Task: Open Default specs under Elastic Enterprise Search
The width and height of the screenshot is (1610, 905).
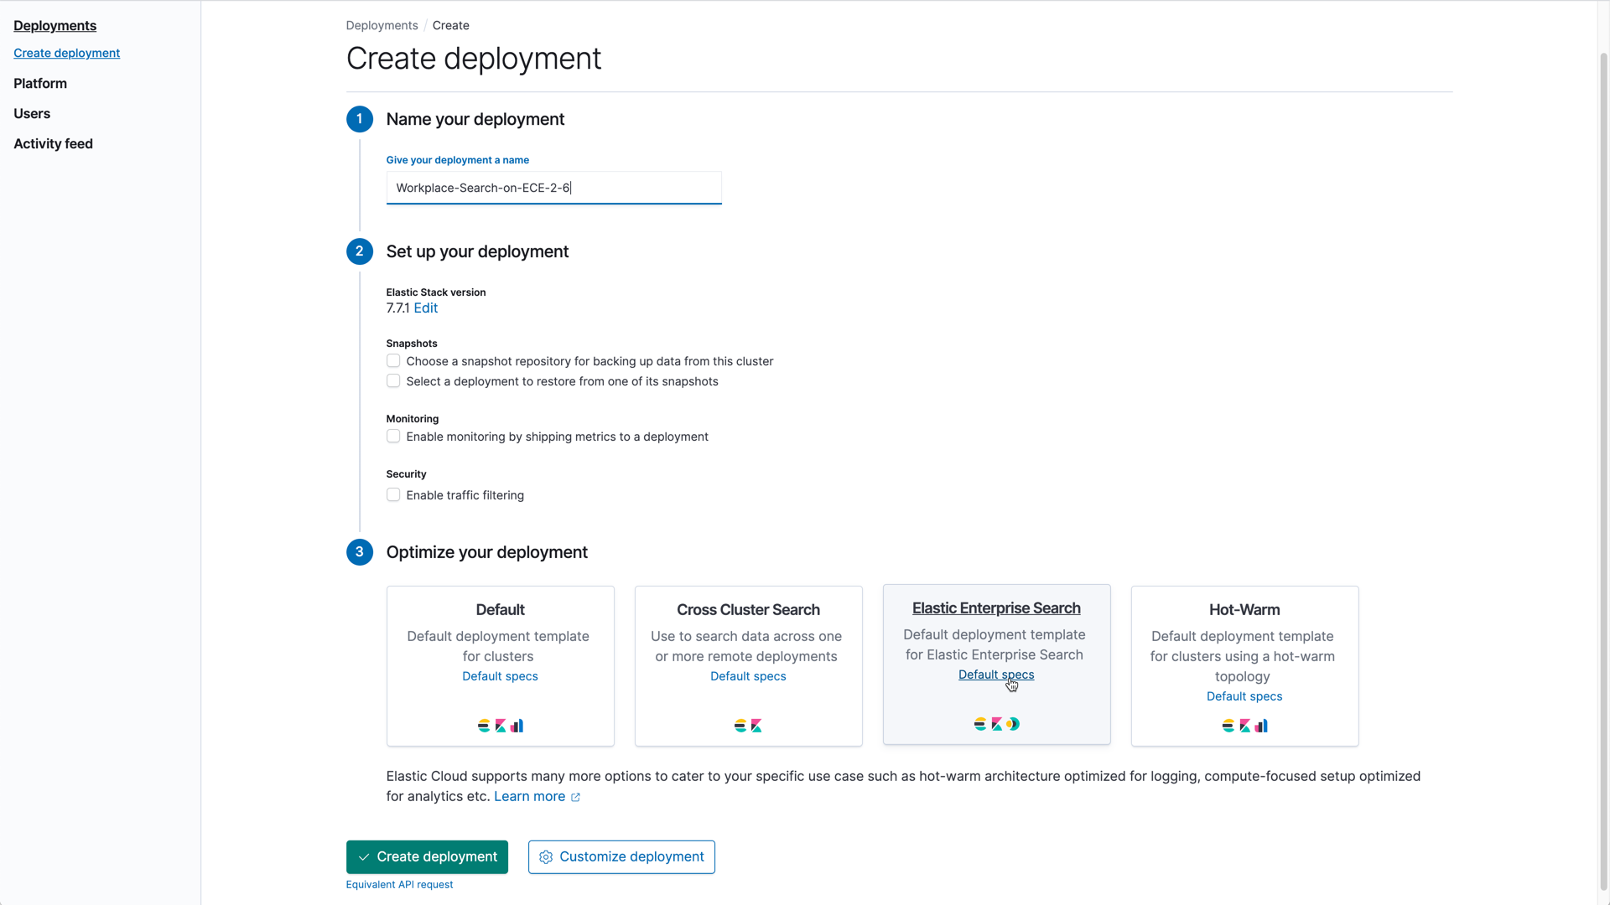Action: coord(996,675)
